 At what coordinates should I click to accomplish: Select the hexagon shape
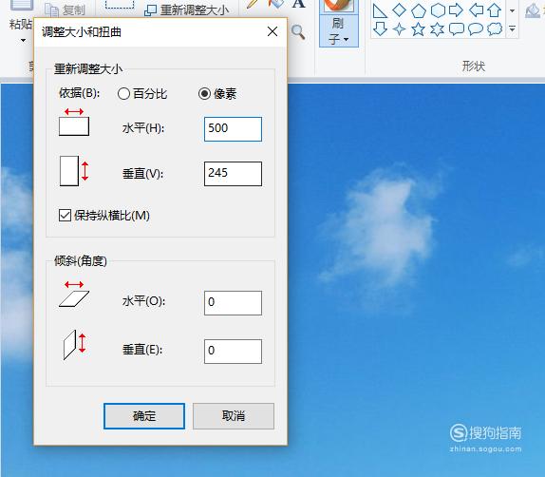[438, 10]
